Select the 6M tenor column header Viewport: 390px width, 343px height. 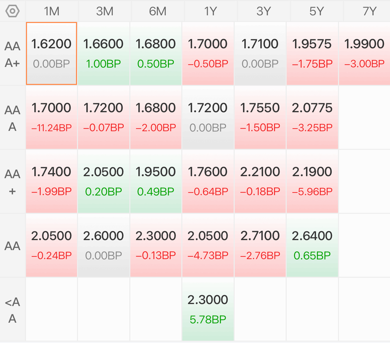point(158,11)
